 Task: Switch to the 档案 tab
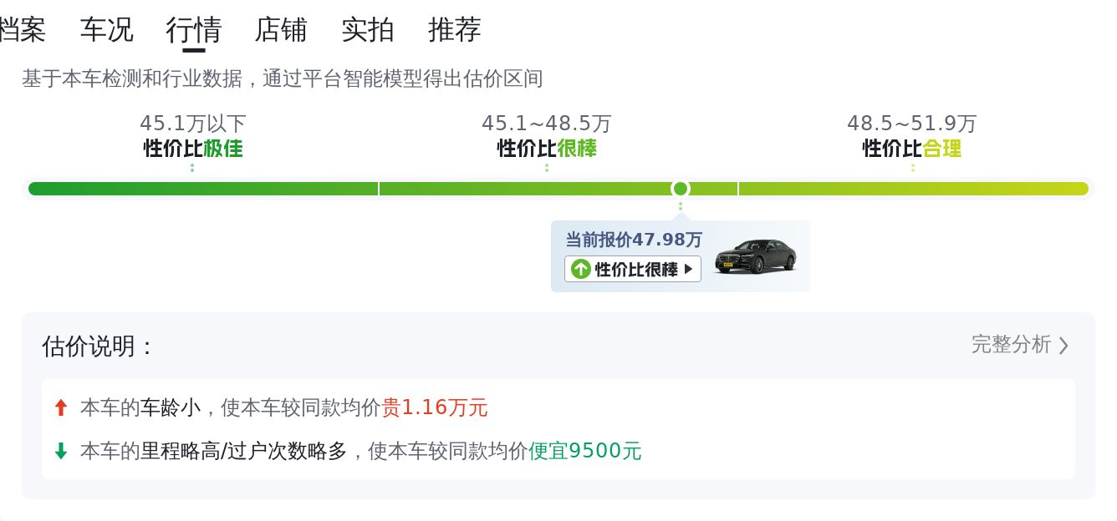[22, 30]
